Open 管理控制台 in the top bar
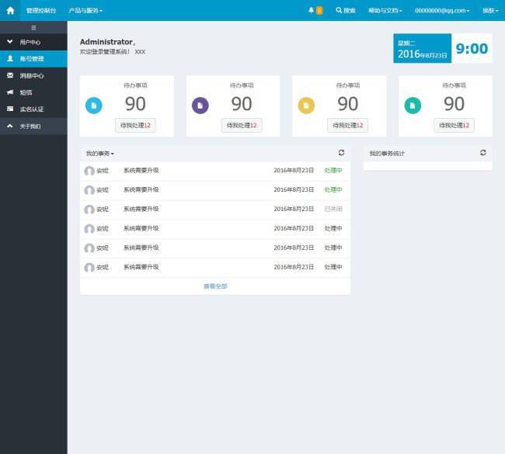The height and width of the screenshot is (454, 505). (41, 11)
